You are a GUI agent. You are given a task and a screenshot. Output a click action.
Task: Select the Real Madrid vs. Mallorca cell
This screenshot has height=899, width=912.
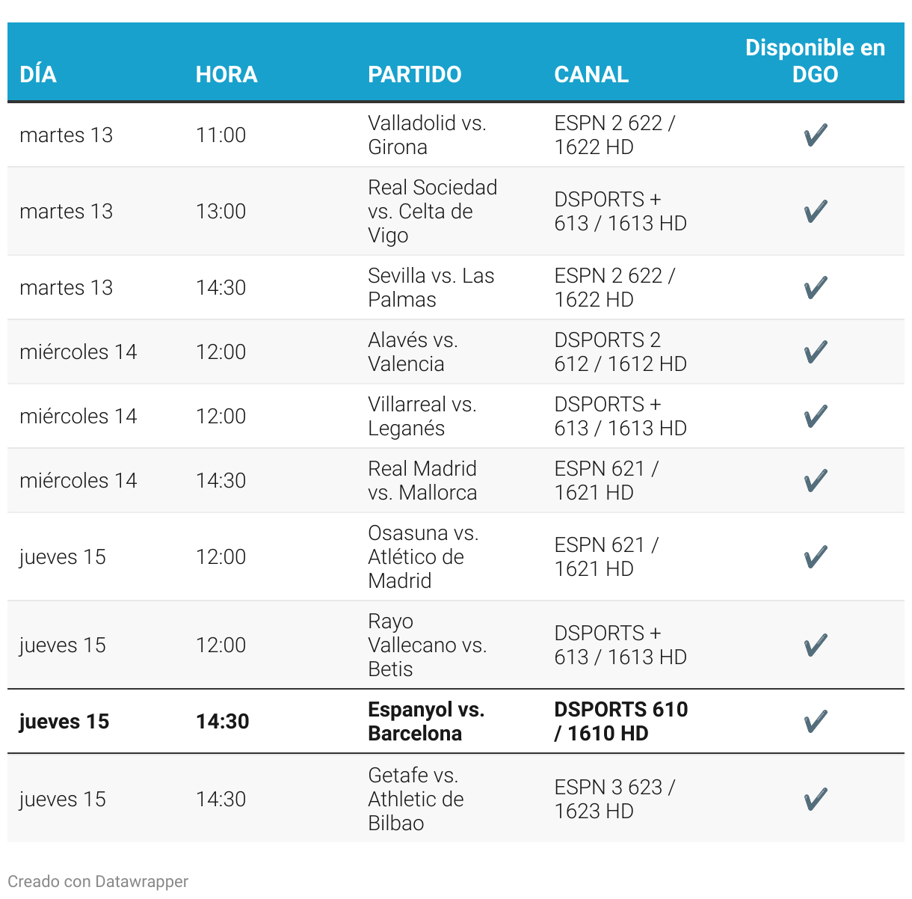click(x=422, y=481)
